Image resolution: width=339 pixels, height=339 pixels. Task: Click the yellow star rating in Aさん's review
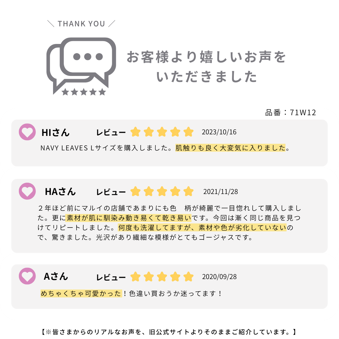[162, 277]
